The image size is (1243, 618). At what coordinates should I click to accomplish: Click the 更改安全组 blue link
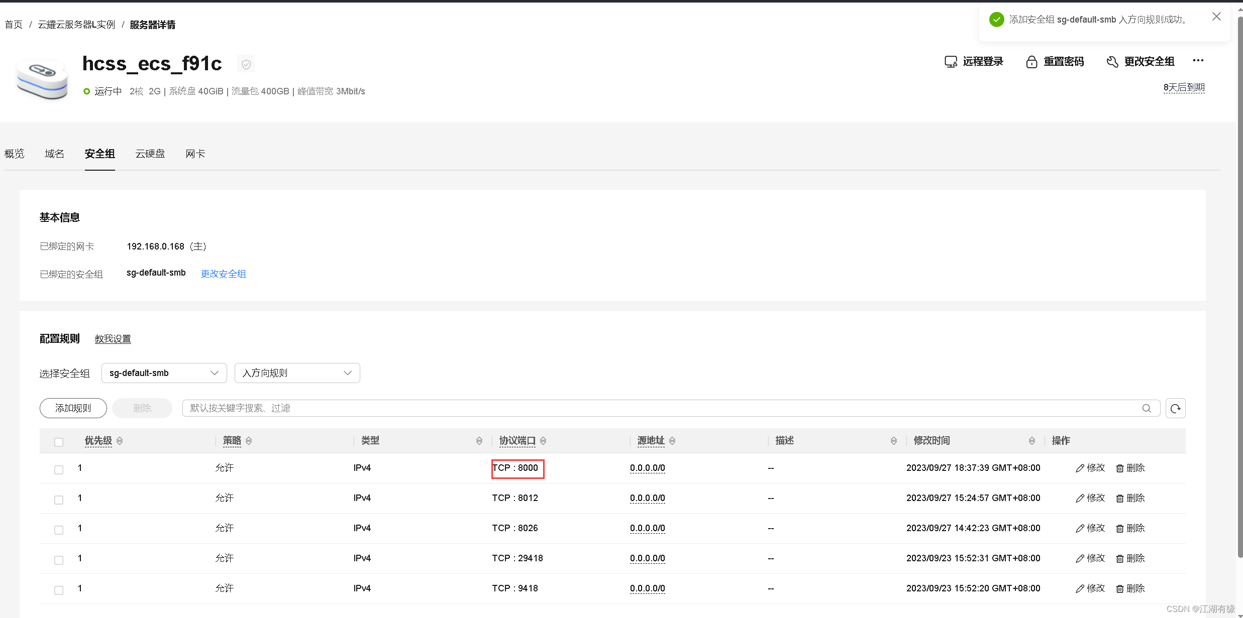pos(223,274)
